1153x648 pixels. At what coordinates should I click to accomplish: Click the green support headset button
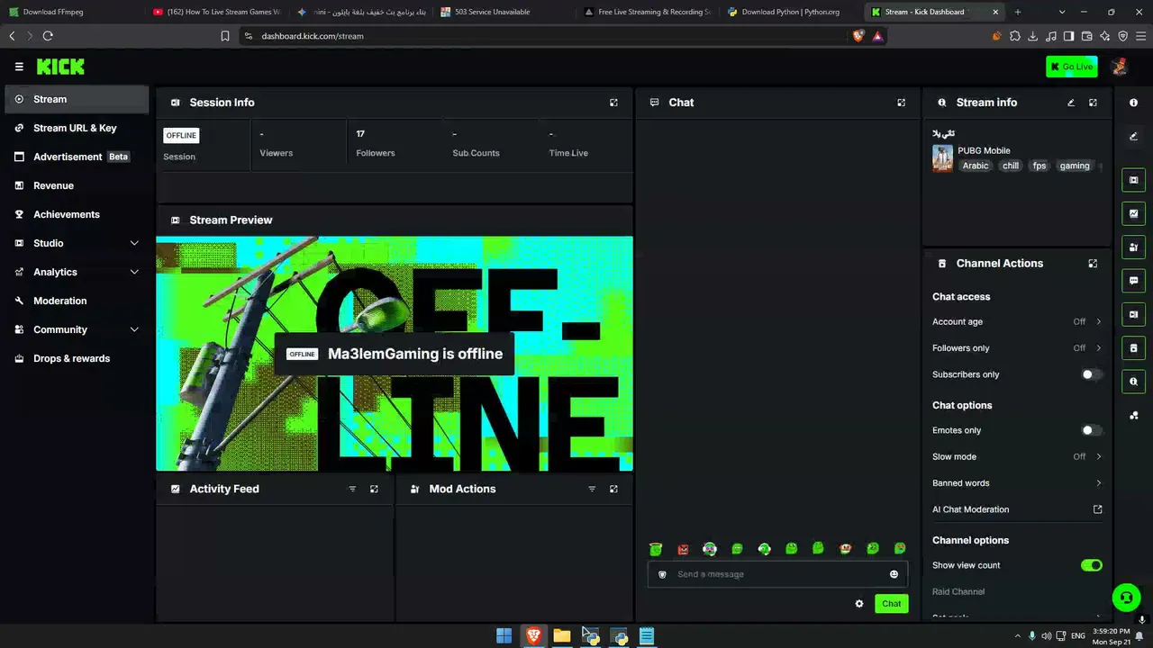click(1125, 597)
